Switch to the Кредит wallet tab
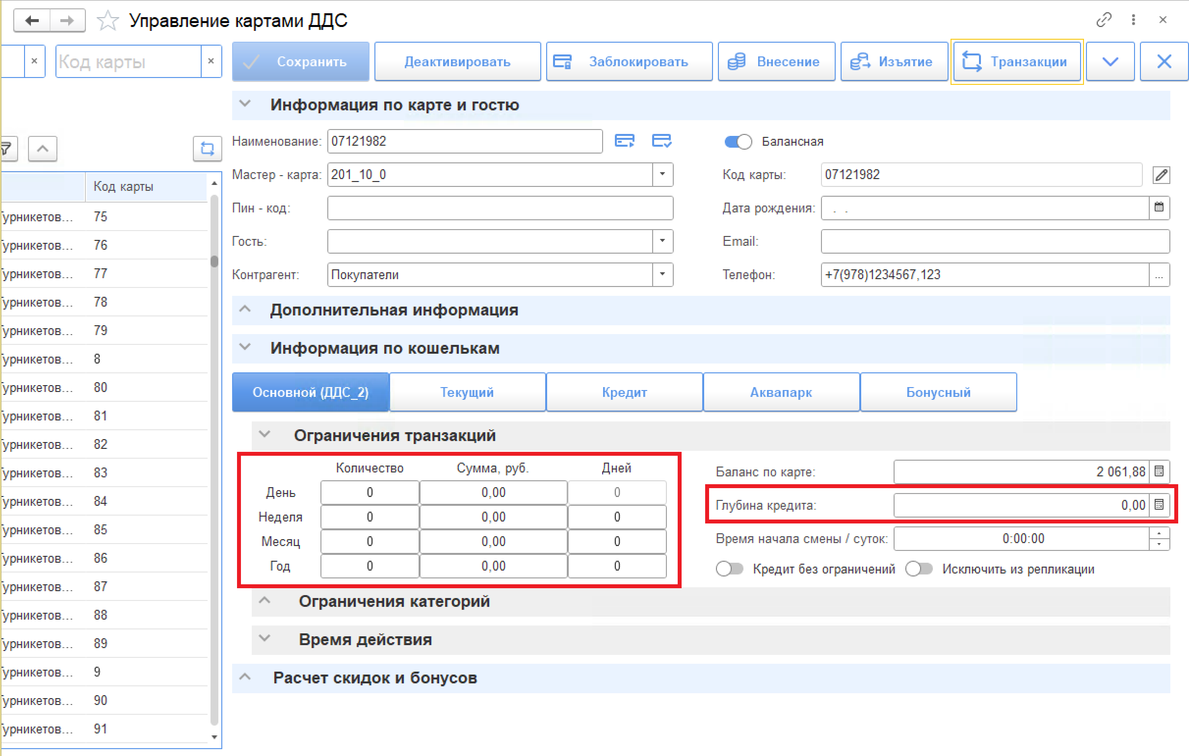The image size is (1189, 756). [624, 392]
